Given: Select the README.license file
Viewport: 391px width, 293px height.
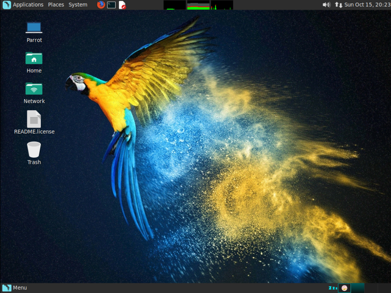Looking at the screenshot, I should 34,119.
